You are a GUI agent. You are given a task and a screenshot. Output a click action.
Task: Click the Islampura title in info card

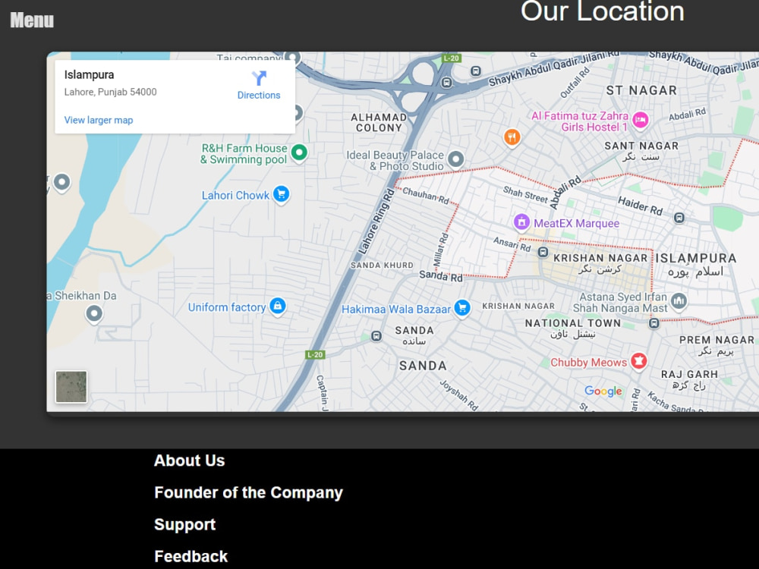[89, 74]
